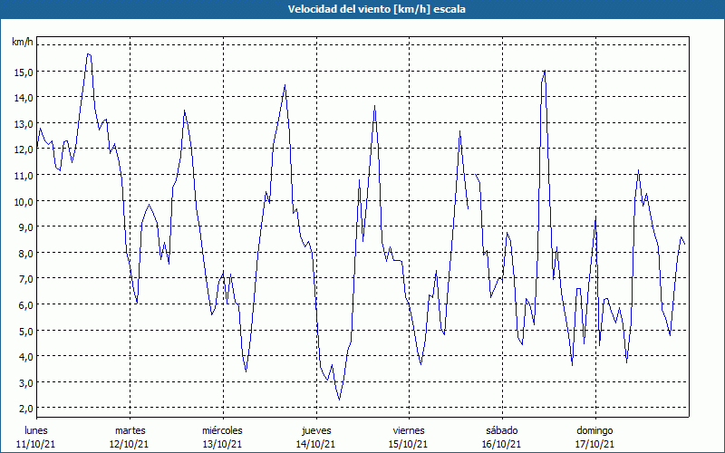The image size is (725, 453).
Task: Click the 'martes' day label
Action: (130, 430)
